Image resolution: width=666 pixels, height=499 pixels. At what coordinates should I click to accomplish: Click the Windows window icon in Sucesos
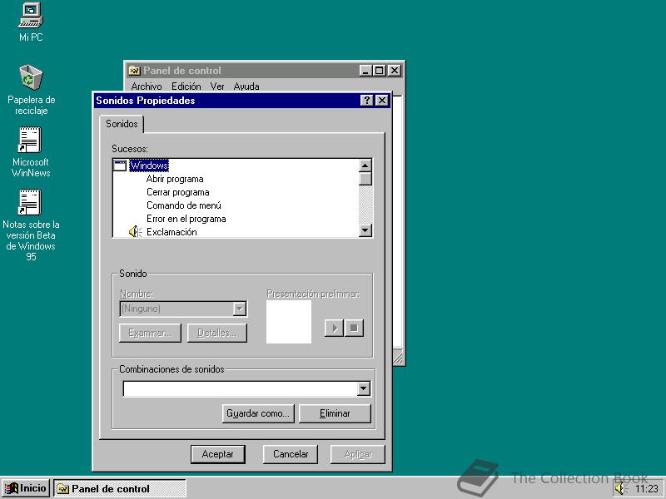(120, 165)
